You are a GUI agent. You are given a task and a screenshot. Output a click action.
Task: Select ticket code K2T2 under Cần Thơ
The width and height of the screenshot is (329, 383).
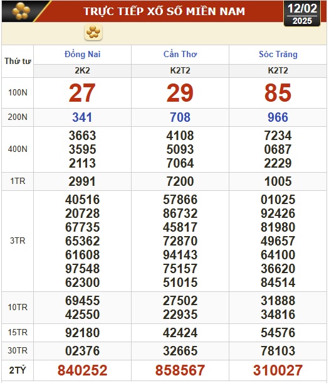click(x=180, y=70)
